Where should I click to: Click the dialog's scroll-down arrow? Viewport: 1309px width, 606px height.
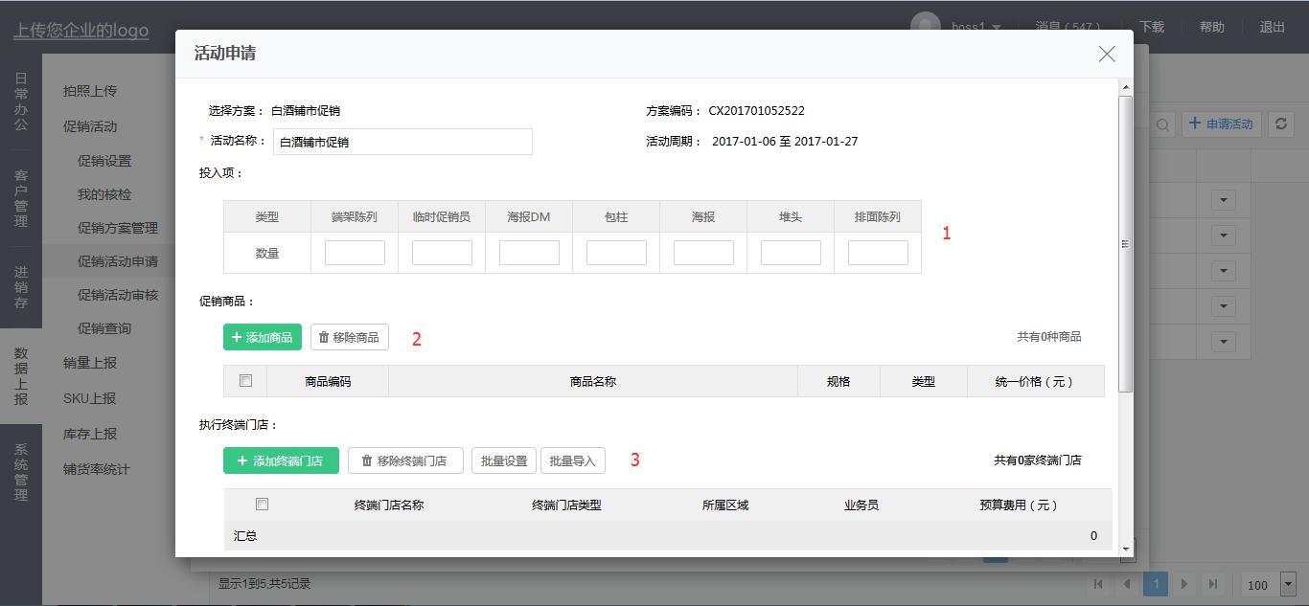tap(1126, 549)
